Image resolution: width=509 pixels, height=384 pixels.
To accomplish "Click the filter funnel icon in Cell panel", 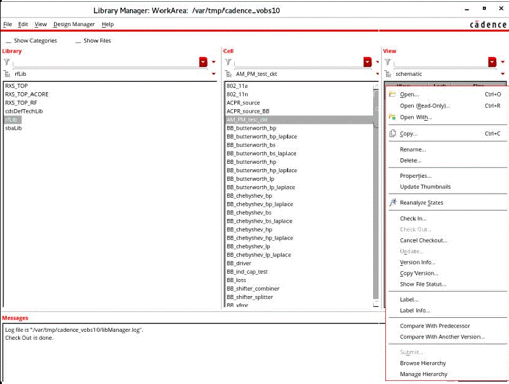I will coord(229,62).
